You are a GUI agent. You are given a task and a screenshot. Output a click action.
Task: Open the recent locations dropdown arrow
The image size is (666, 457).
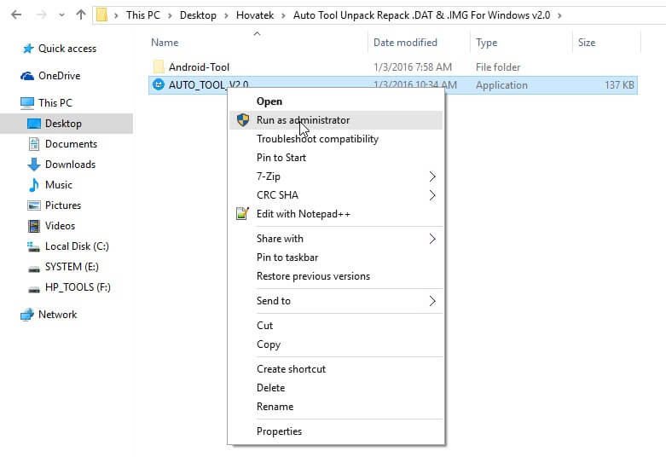point(61,15)
